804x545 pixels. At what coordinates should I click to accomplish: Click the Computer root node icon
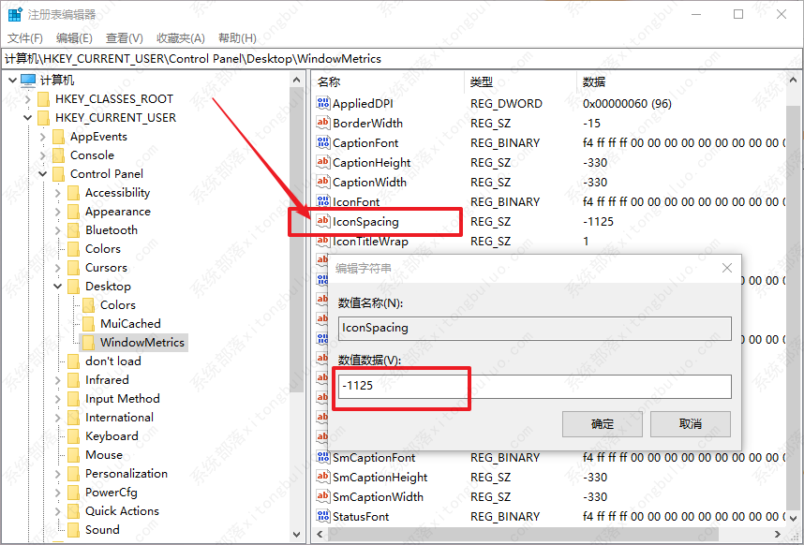(x=28, y=81)
